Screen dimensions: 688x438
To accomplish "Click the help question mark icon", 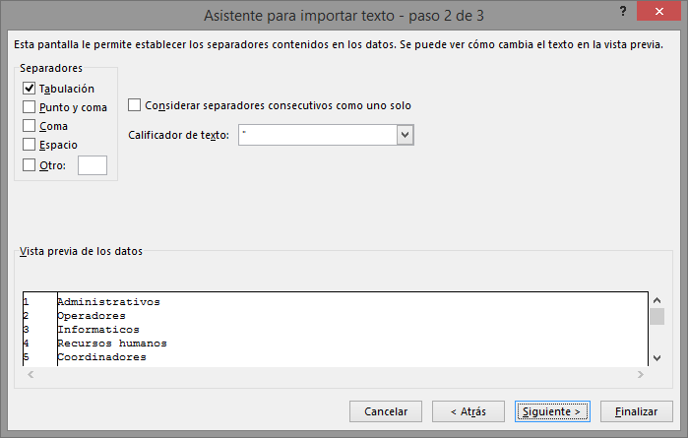I will 623,11.
